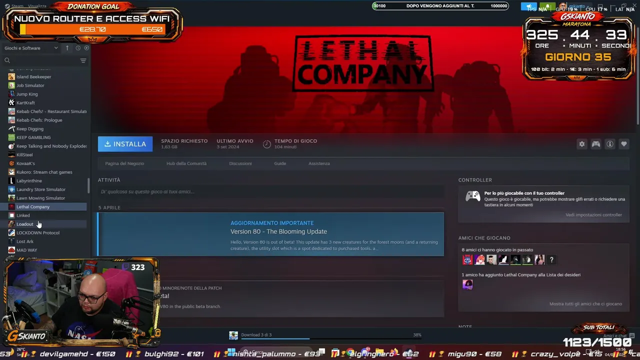This screenshot has width=640, height=360.
Task: Switch to the Guide tab
Action: point(280,163)
